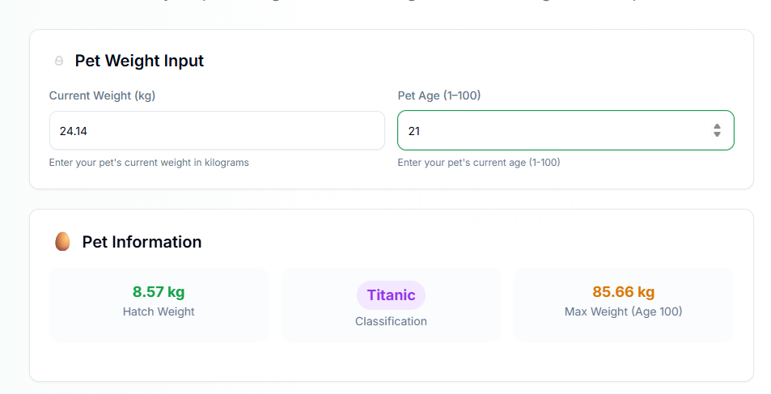Viewport: 771px width, 394px height.
Task: Click the Current Weight (kg) label
Action: tap(102, 95)
